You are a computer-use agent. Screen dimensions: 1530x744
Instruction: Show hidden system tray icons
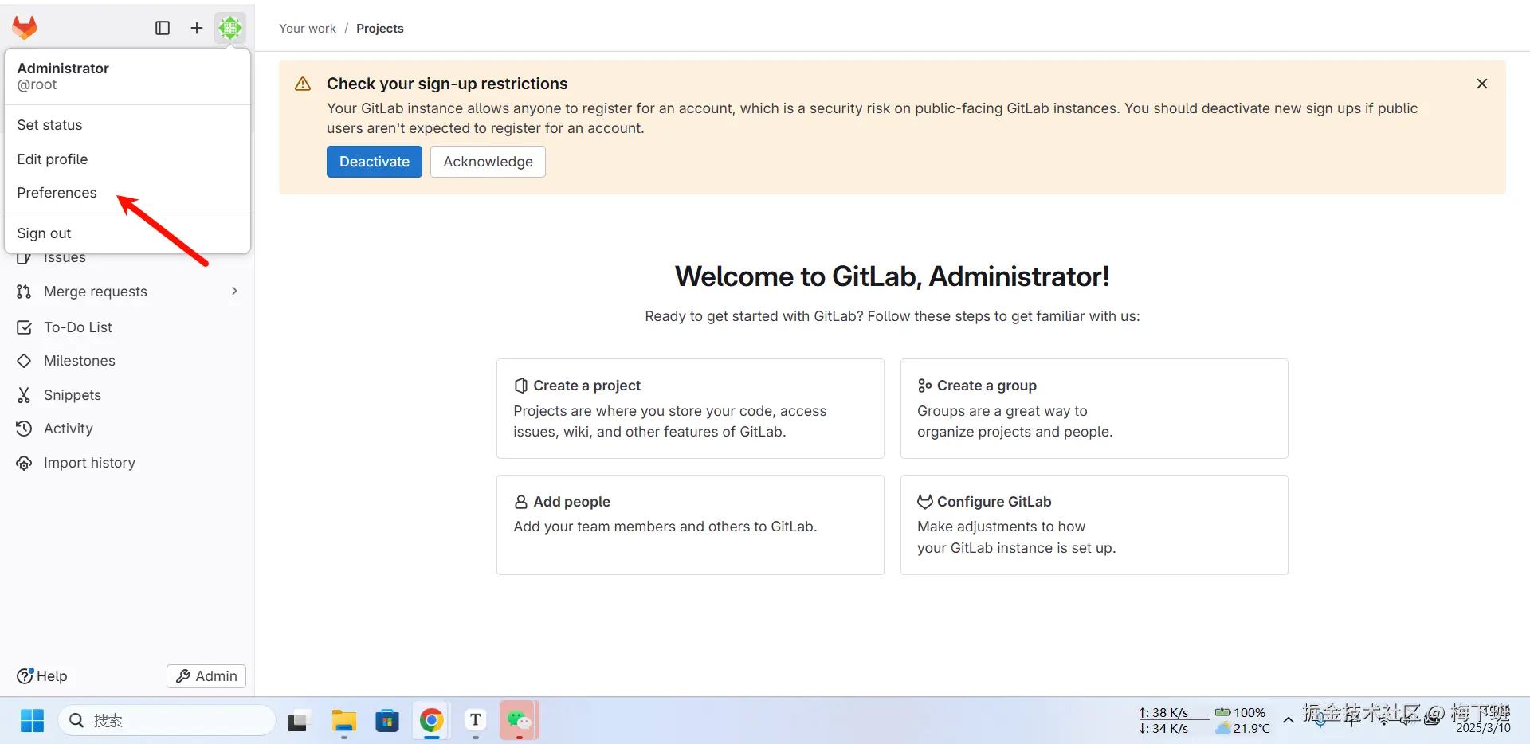click(1289, 720)
